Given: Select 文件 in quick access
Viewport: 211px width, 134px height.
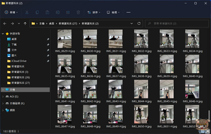Looking at the screenshot, I should click(x=14, y=50).
